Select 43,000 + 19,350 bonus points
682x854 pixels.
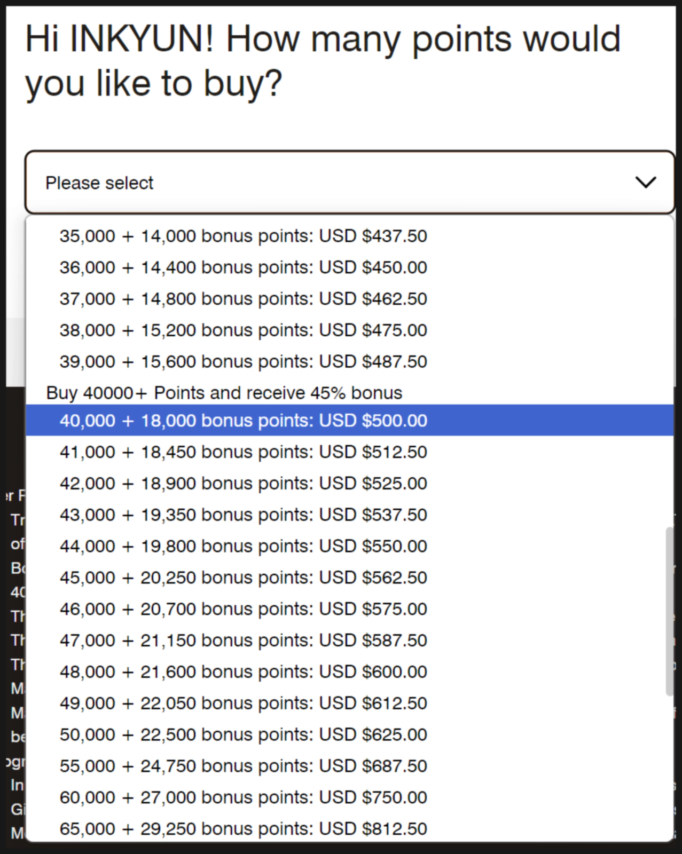click(x=243, y=515)
